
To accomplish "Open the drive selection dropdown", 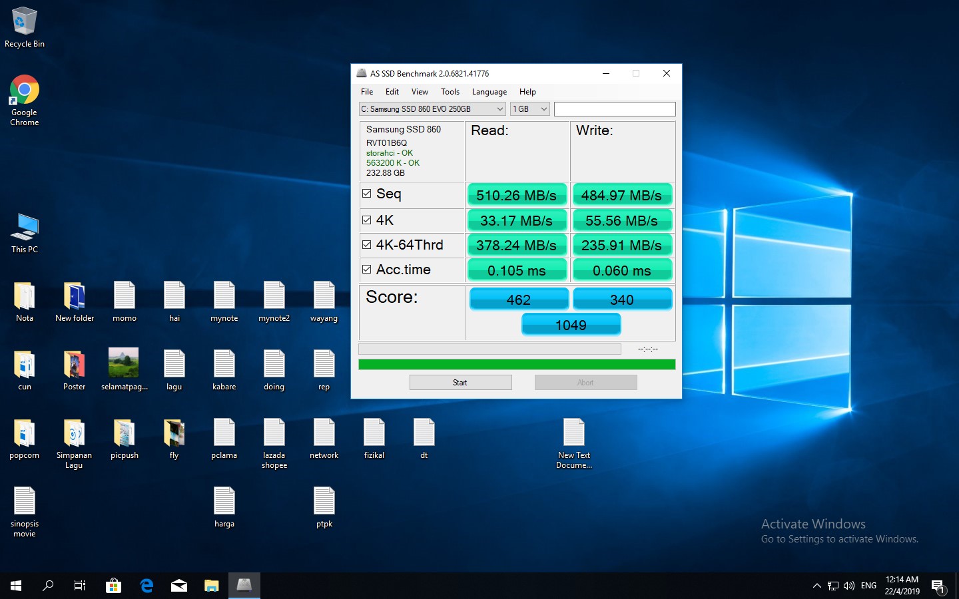I will pyautogui.click(x=432, y=109).
